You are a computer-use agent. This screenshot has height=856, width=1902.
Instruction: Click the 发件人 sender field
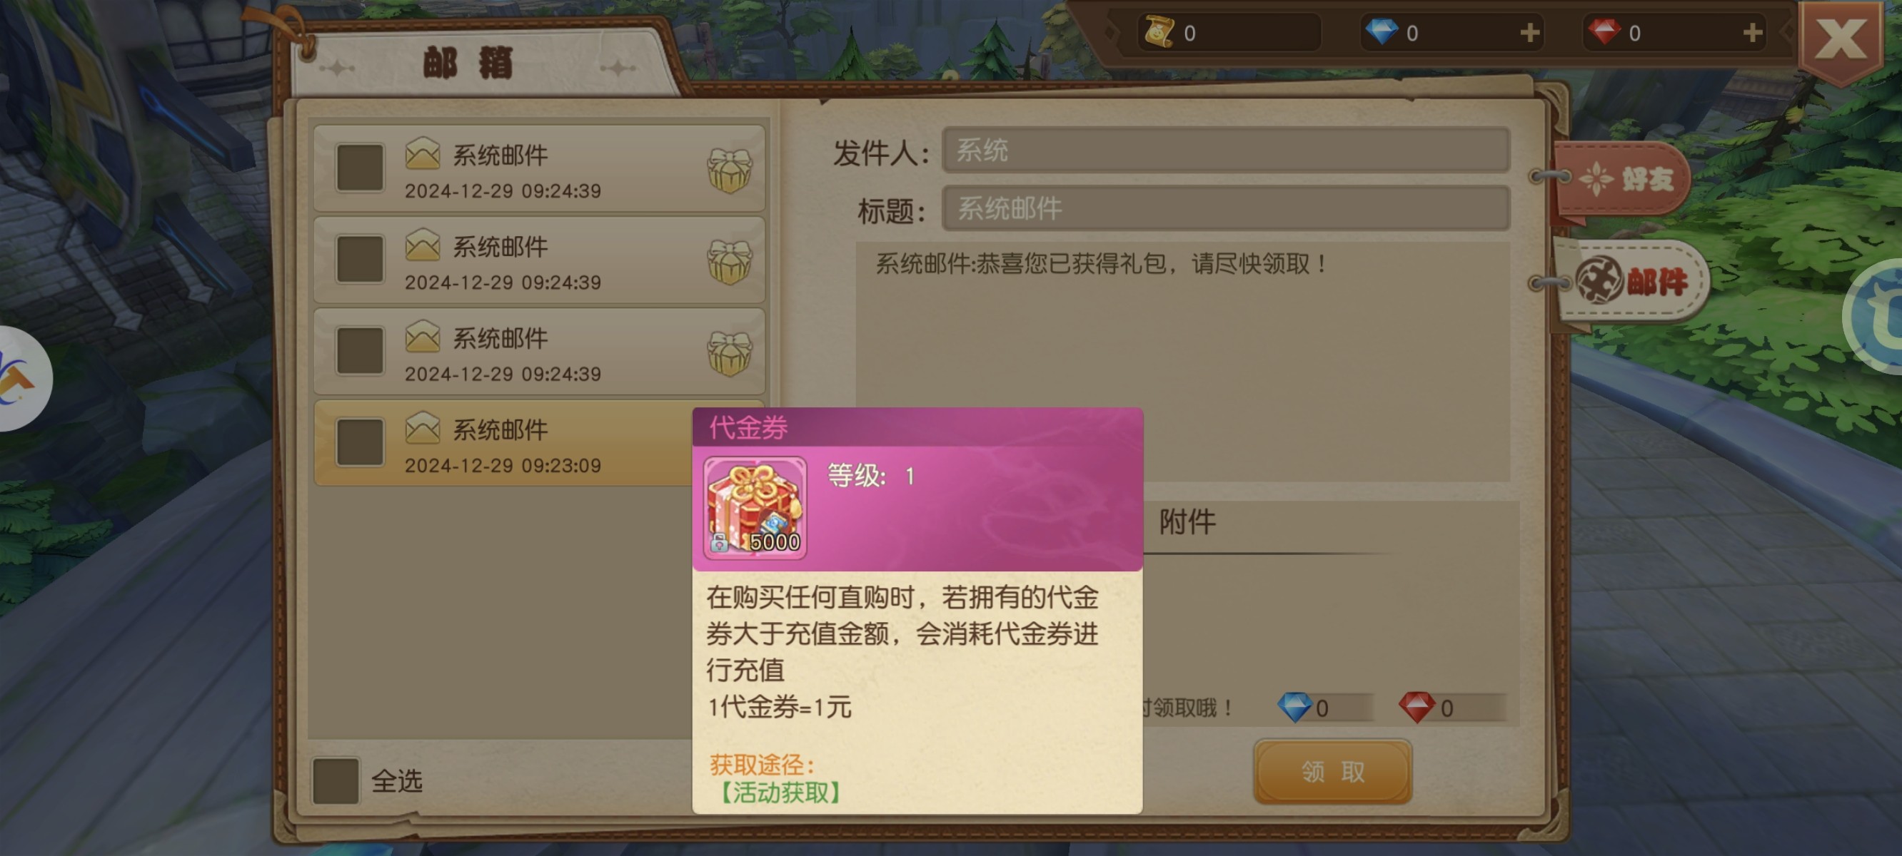click(x=1226, y=151)
